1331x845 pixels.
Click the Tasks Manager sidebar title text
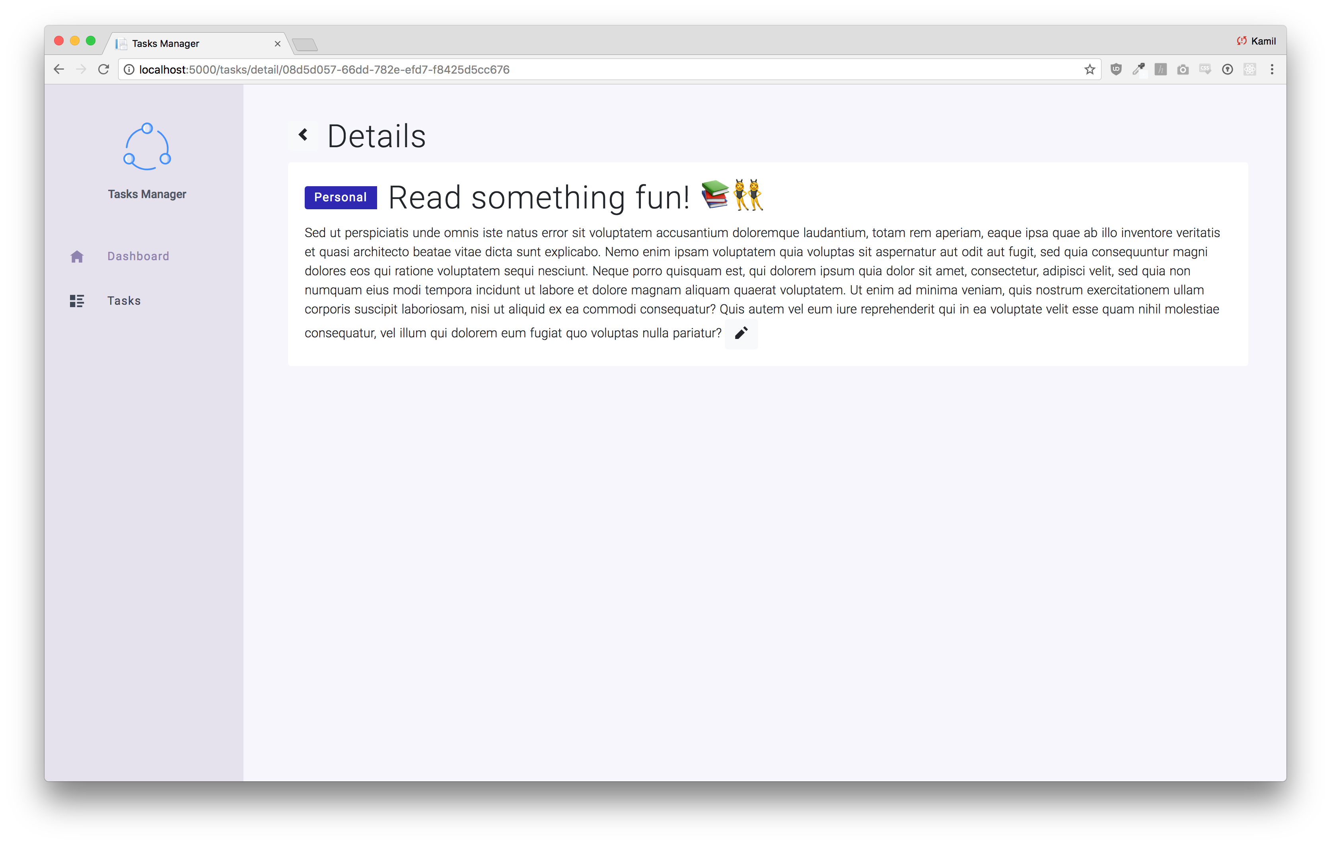coord(147,194)
